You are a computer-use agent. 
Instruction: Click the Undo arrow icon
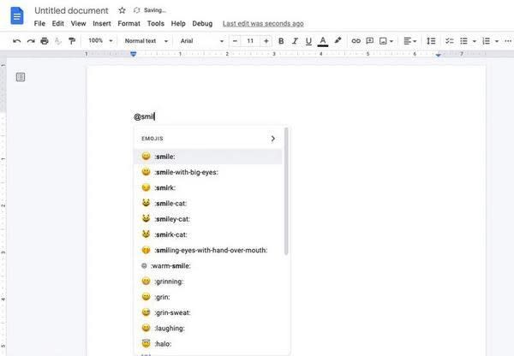tap(17, 40)
